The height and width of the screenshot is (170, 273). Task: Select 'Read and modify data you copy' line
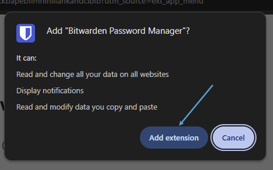pos(87,107)
